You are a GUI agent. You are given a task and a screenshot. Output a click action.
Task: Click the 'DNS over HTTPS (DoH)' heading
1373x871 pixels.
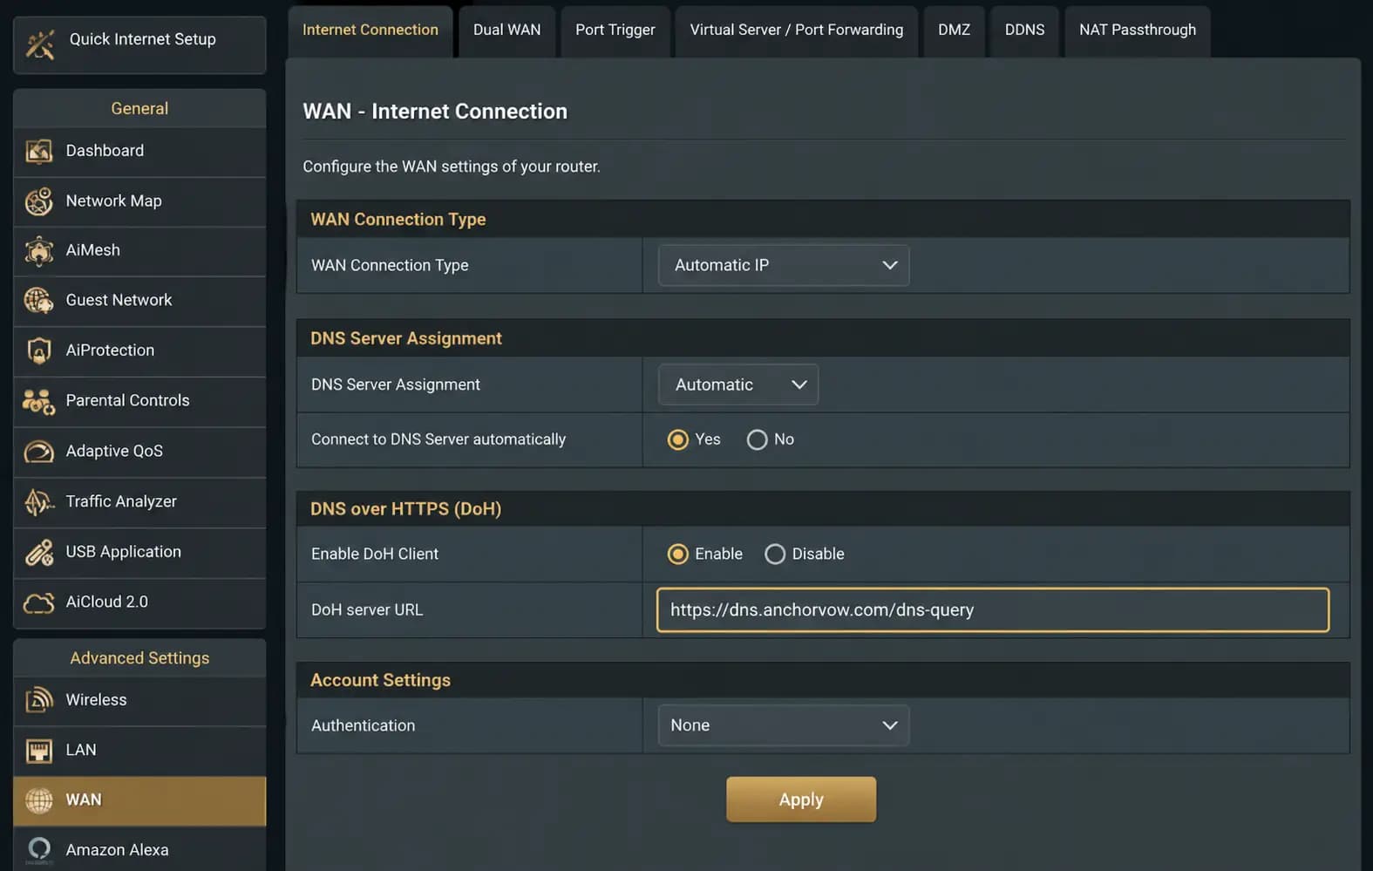pos(405,509)
